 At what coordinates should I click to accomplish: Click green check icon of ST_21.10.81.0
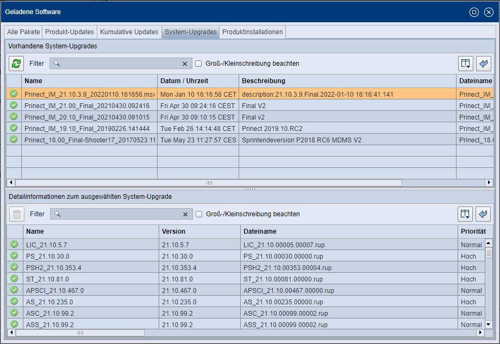tap(14, 278)
